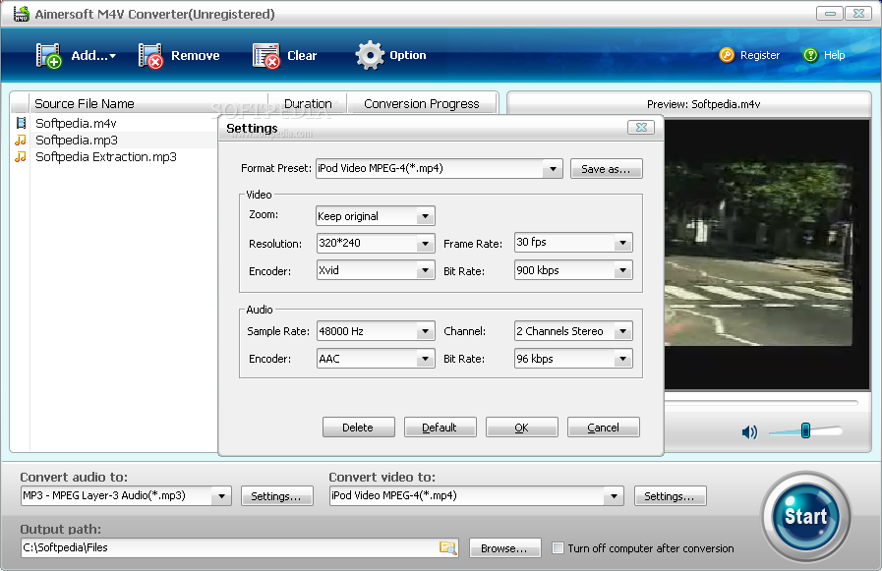Viewport: 882px width, 571px height.
Task: Click the Conversion Progress column header
Action: coord(421,103)
